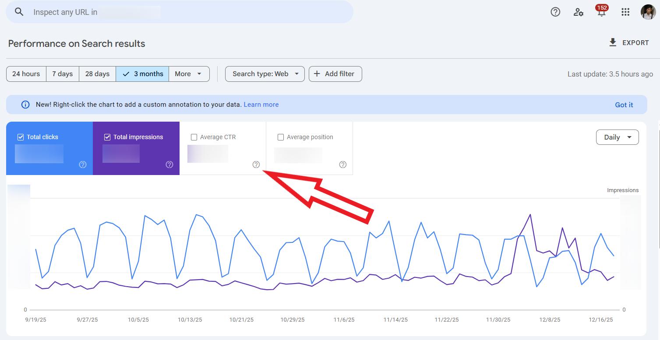Open the notifications bell showing 152 alerts
The image size is (660, 340).
click(601, 12)
